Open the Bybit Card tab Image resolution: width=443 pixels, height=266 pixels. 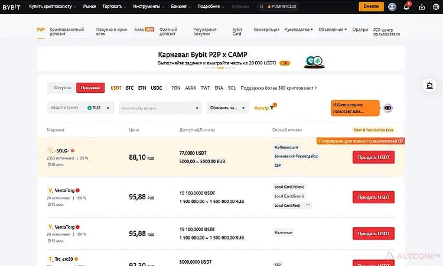click(x=237, y=31)
